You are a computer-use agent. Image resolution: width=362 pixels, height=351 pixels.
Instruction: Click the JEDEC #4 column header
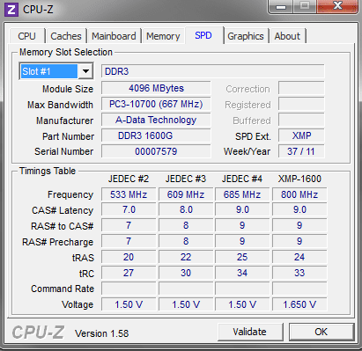click(242, 179)
